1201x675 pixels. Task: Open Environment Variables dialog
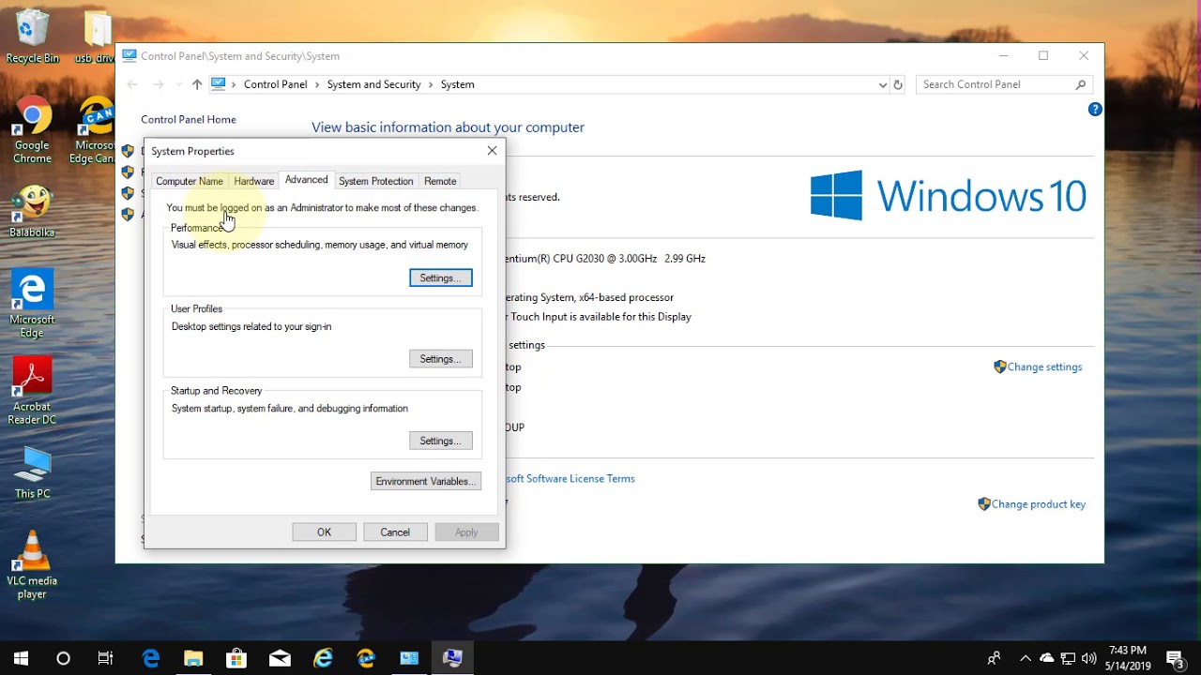click(426, 481)
